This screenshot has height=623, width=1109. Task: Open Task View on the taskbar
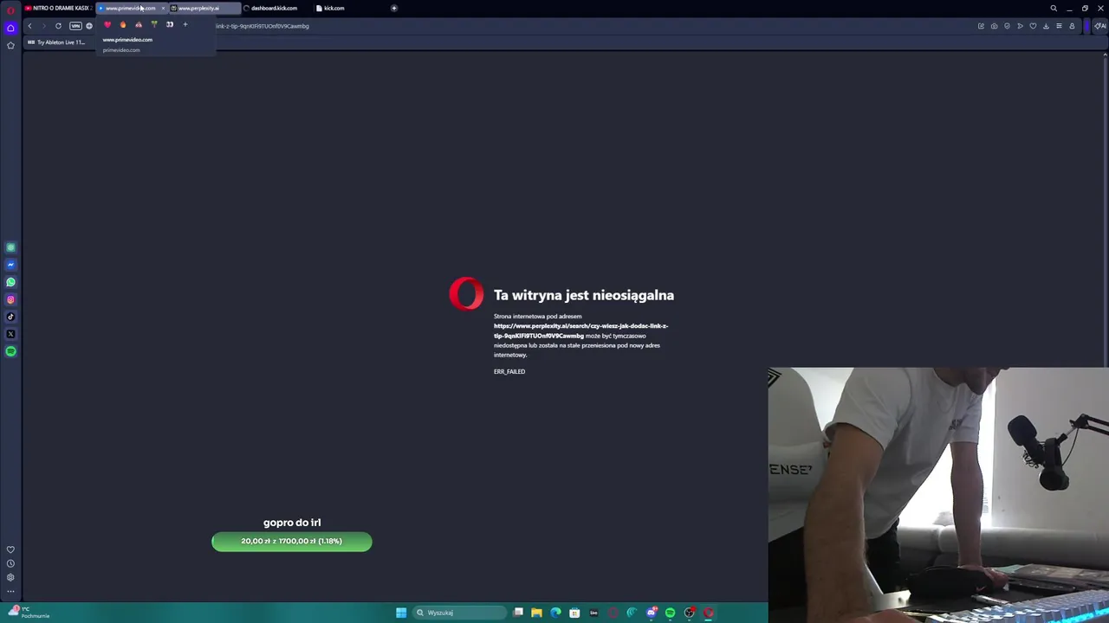[x=518, y=613]
